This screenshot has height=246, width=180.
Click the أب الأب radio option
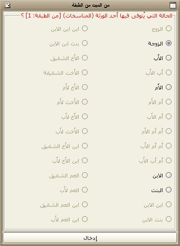(x=169, y=72)
